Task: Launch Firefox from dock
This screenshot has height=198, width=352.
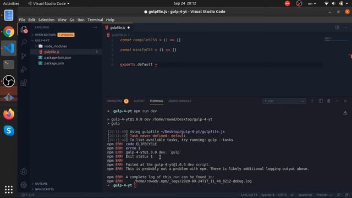Action: click(9, 114)
